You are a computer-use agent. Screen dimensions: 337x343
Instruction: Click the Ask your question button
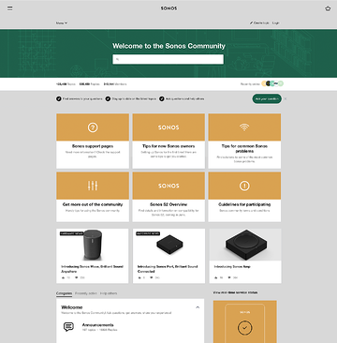[x=267, y=98]
